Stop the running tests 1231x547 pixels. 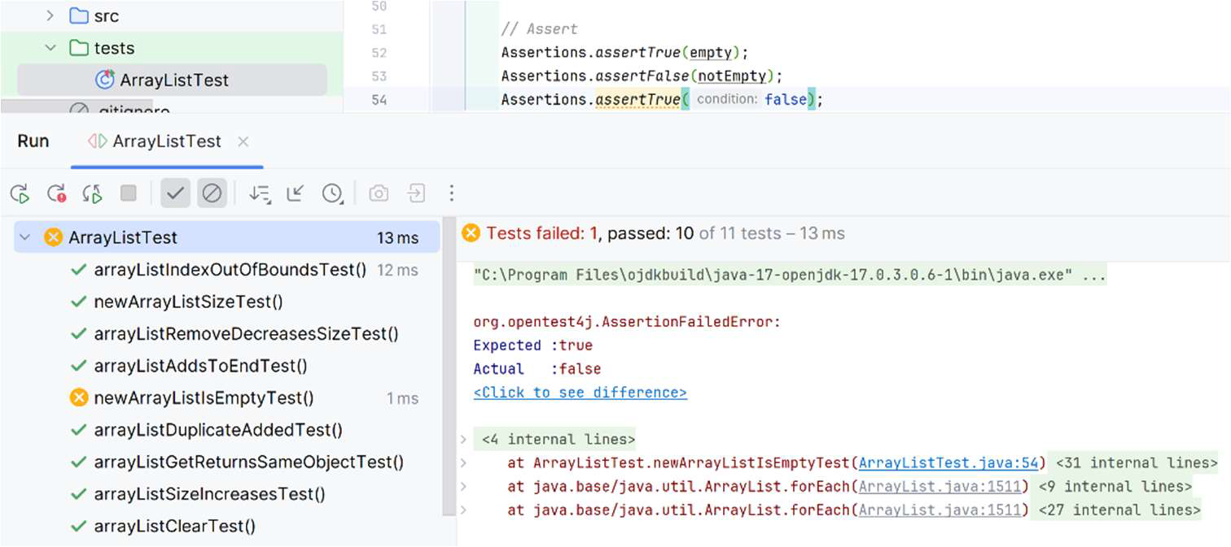(x=129, y=193)
